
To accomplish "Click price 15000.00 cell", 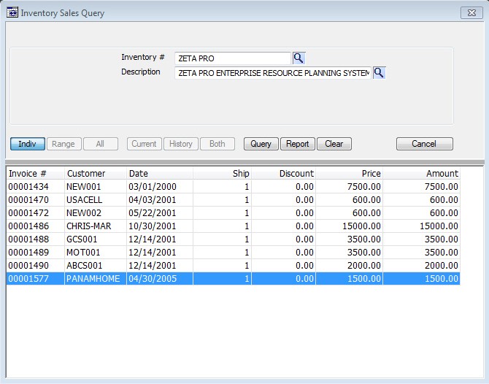I will pyautogui.click(x=350, y=226).
